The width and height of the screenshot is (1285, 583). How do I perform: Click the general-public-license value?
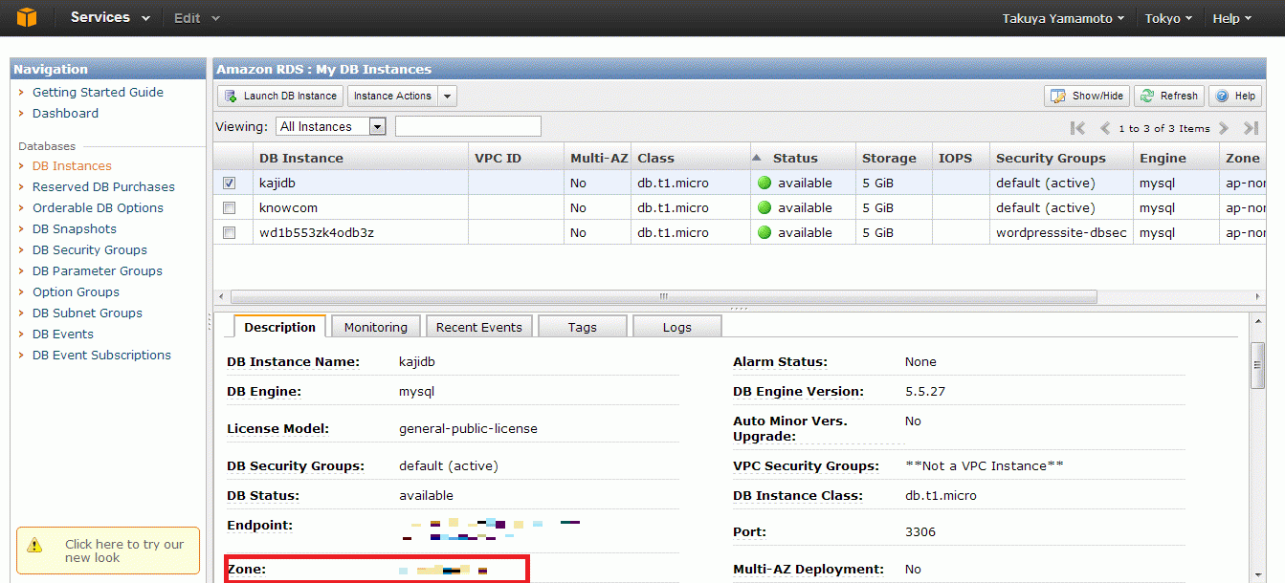click(468, 428)
